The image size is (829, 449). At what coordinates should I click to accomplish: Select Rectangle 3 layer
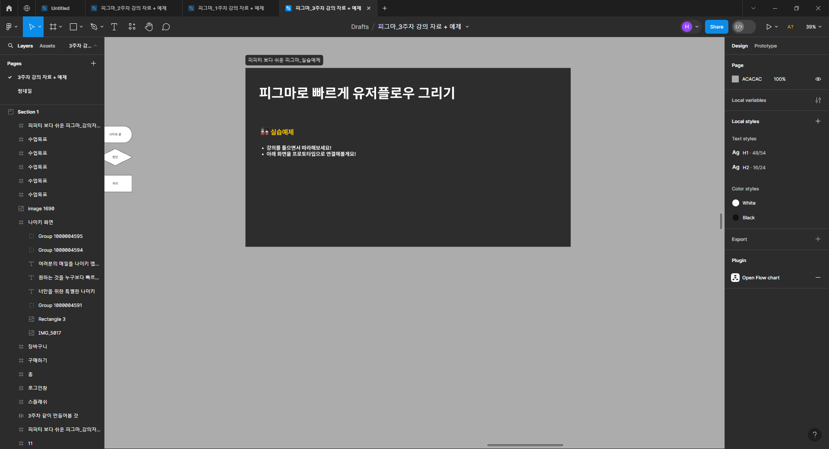click(x=52, y=319)
